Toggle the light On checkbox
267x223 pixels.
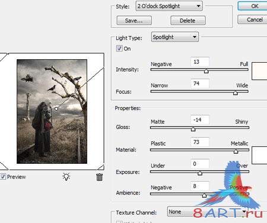click(x=119, y=49)
